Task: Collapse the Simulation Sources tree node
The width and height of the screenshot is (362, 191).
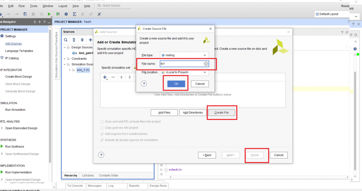Action: tap(65, 64)
